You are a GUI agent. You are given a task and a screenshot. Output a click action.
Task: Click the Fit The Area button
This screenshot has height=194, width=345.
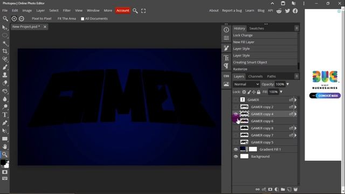(67, 19)
